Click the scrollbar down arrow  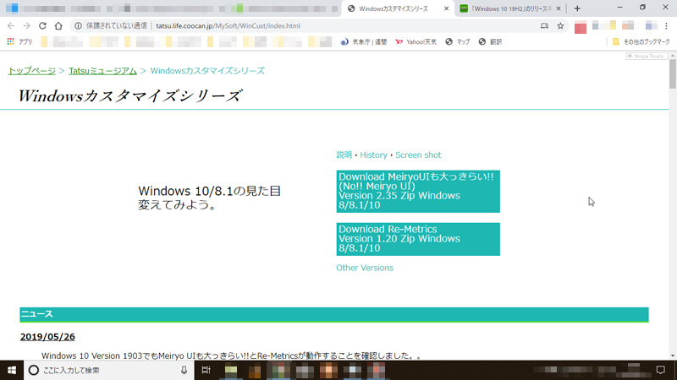point(673,356)
